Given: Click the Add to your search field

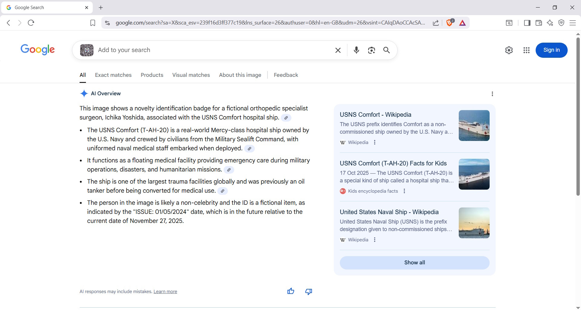Looking at the screenshot, I should (212, 50).
